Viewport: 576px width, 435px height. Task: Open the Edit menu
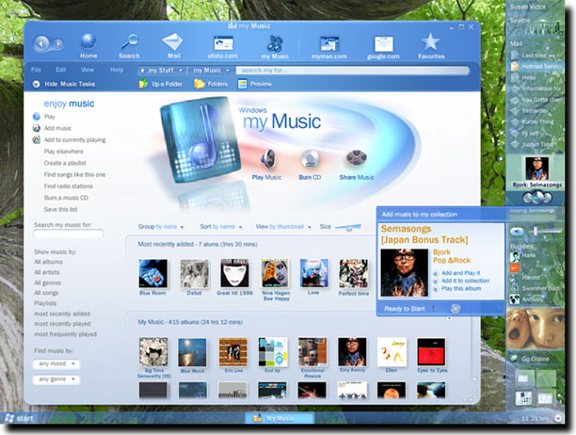click(x=61, y=70)
